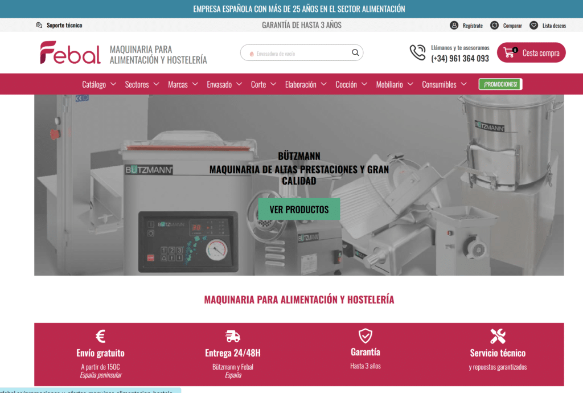583x393 pixels.
Task: Click the Servicio técnico tools icon
Action: coord(498,336)
